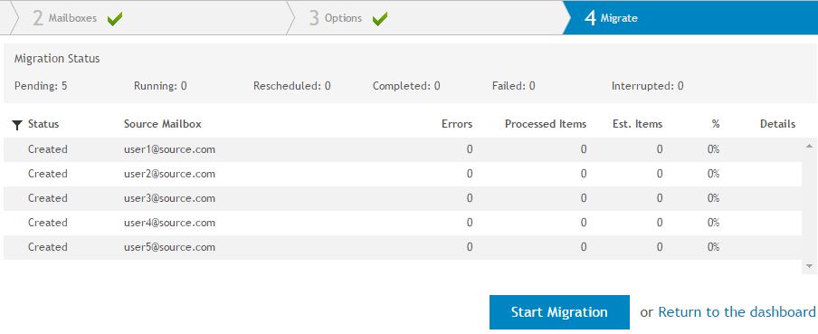Viewport: 818px width, 334px height.
Task: Click the Running: 0 status counter
Action: click(160, 86)
